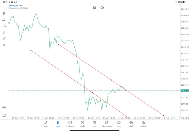Image resolution: width=189 pixels, height=132 pixels.
Task: Click the price alert icon in left sidebar
Action: [x=4, y=108]
